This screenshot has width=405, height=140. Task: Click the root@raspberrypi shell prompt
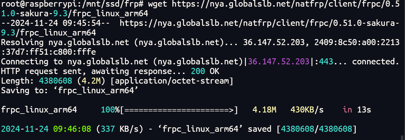[x=72, y=4]
